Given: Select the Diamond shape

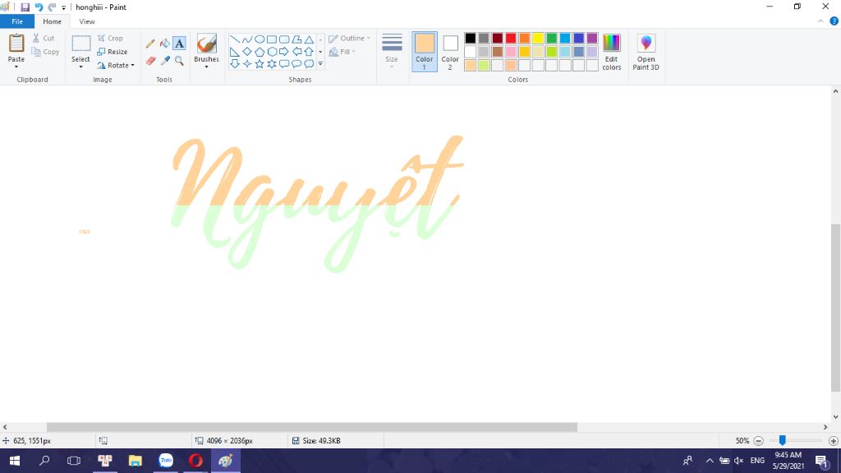Looking at the screenshot, I should (x=246, y=52).
